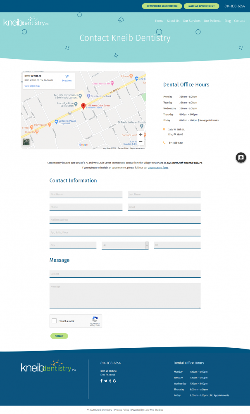Click the Apt, Suite, Floor field
The height and width of the screenshot is (414, 250).
125,232
